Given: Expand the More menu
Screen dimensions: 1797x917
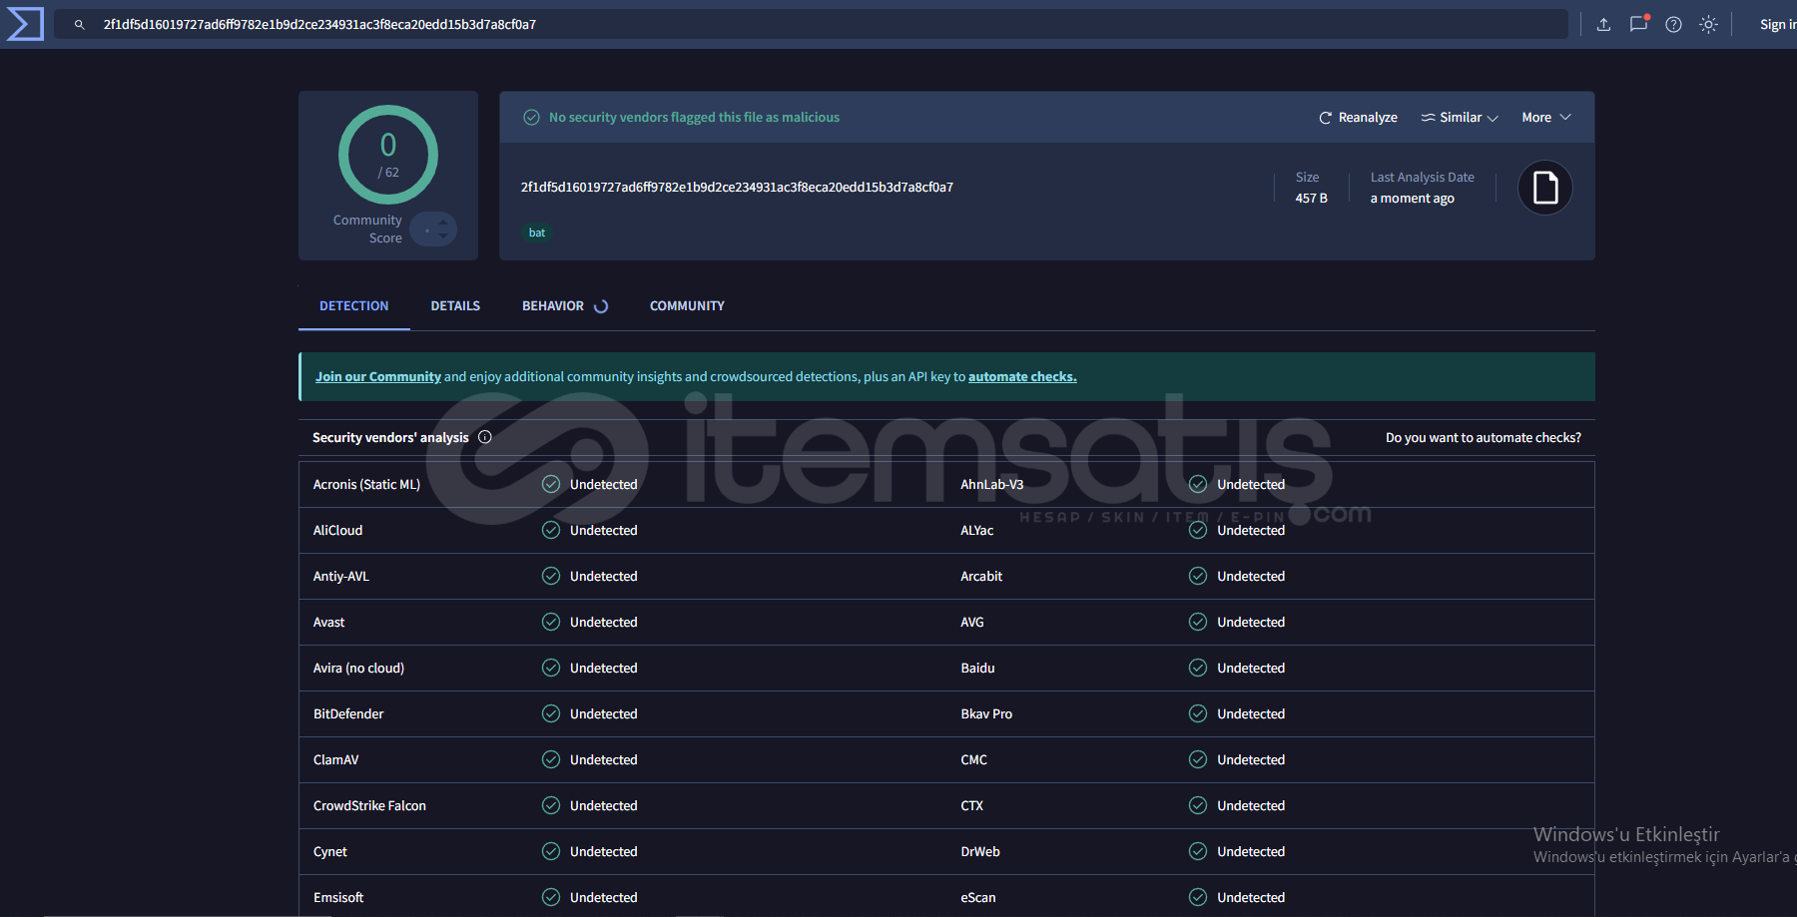Looking at the screenshot, I should [x=1546, y=118].
